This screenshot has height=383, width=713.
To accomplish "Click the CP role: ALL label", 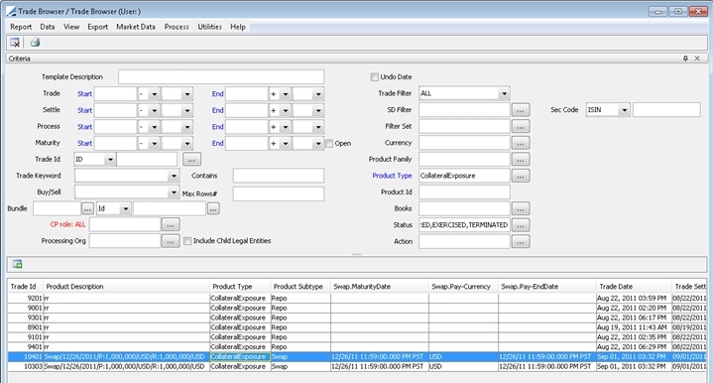I will coord(67,224).
